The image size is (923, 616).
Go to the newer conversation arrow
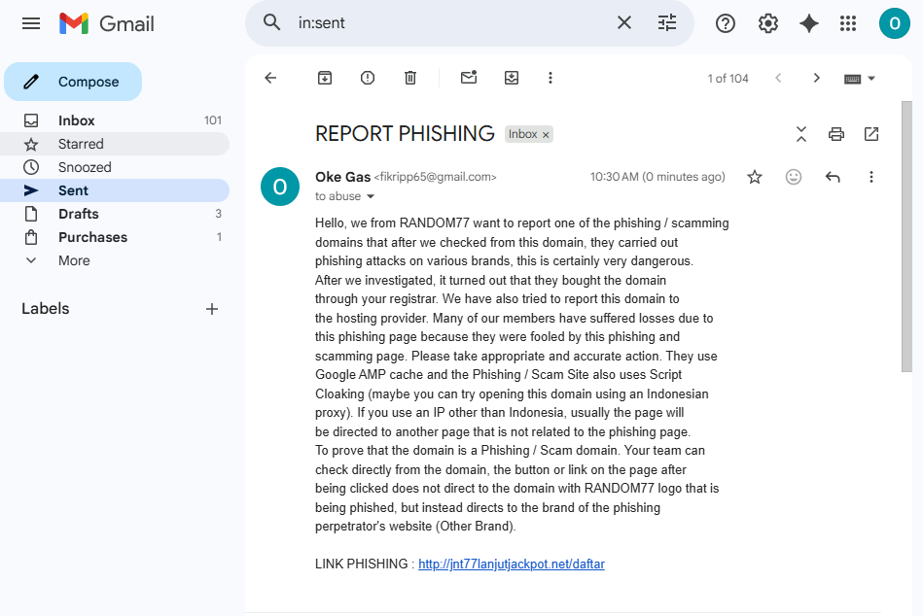(x=778, y=78)
